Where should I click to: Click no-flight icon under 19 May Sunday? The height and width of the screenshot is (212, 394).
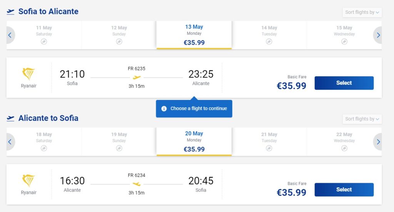click(x=119, y=148)
